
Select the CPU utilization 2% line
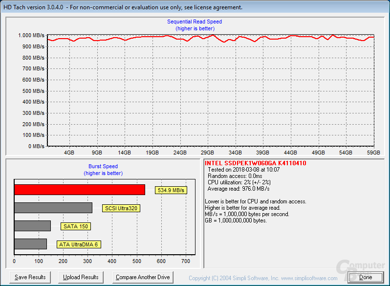pyautogui.click(x=239, y=182)
